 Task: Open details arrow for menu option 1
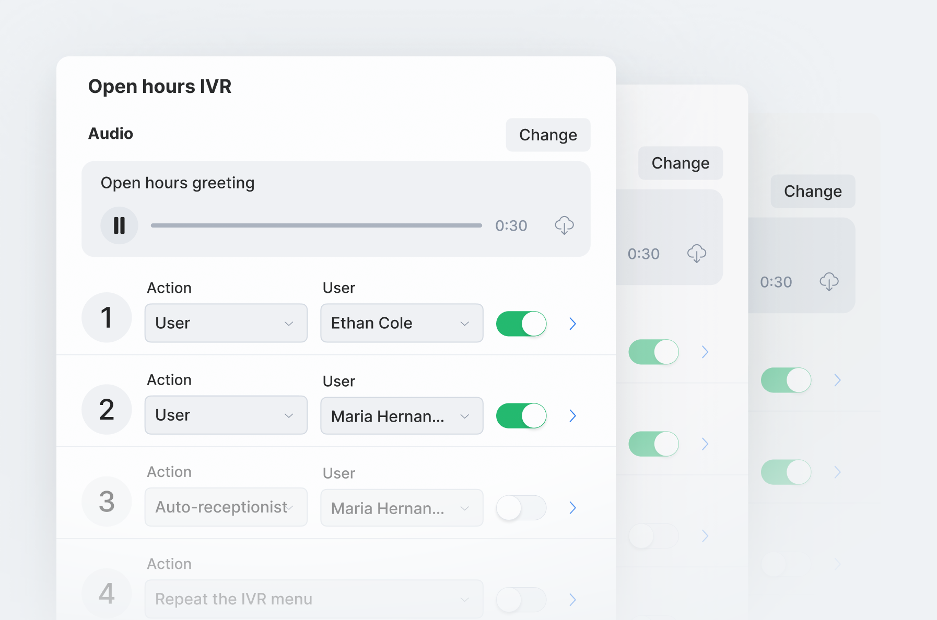tap(572, 324)
